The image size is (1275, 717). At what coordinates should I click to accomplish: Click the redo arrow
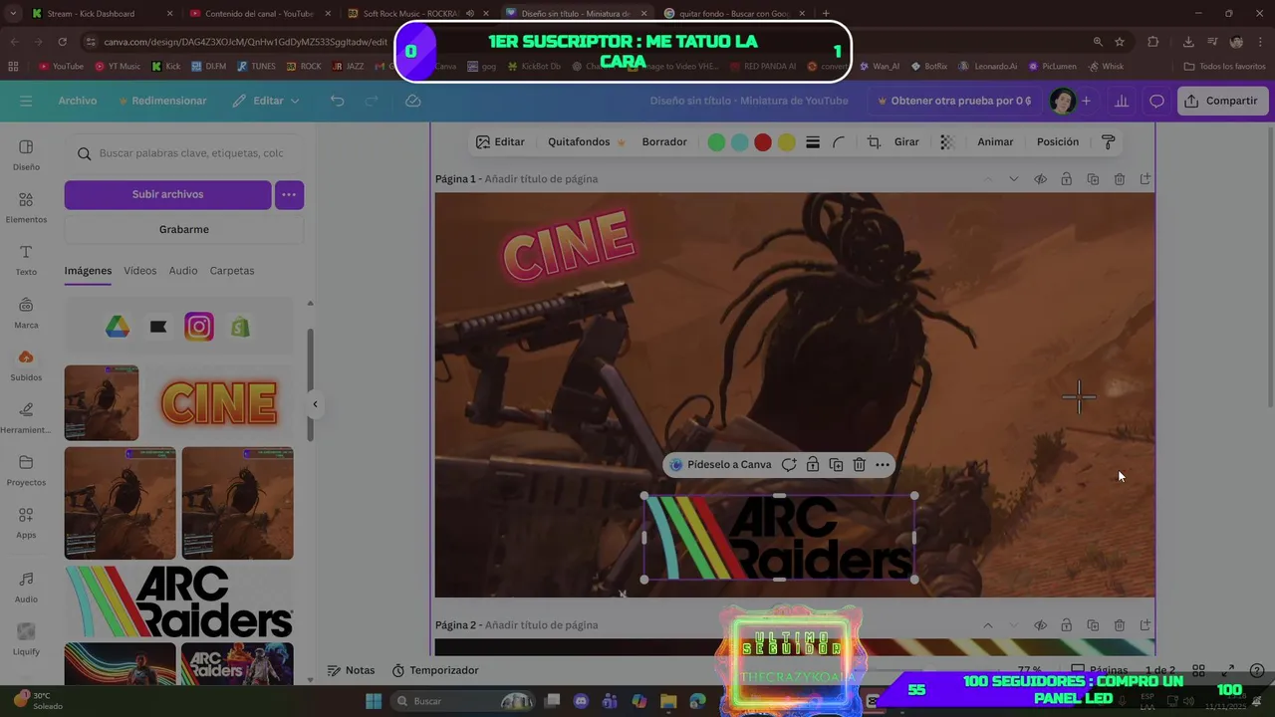point(372,101)
